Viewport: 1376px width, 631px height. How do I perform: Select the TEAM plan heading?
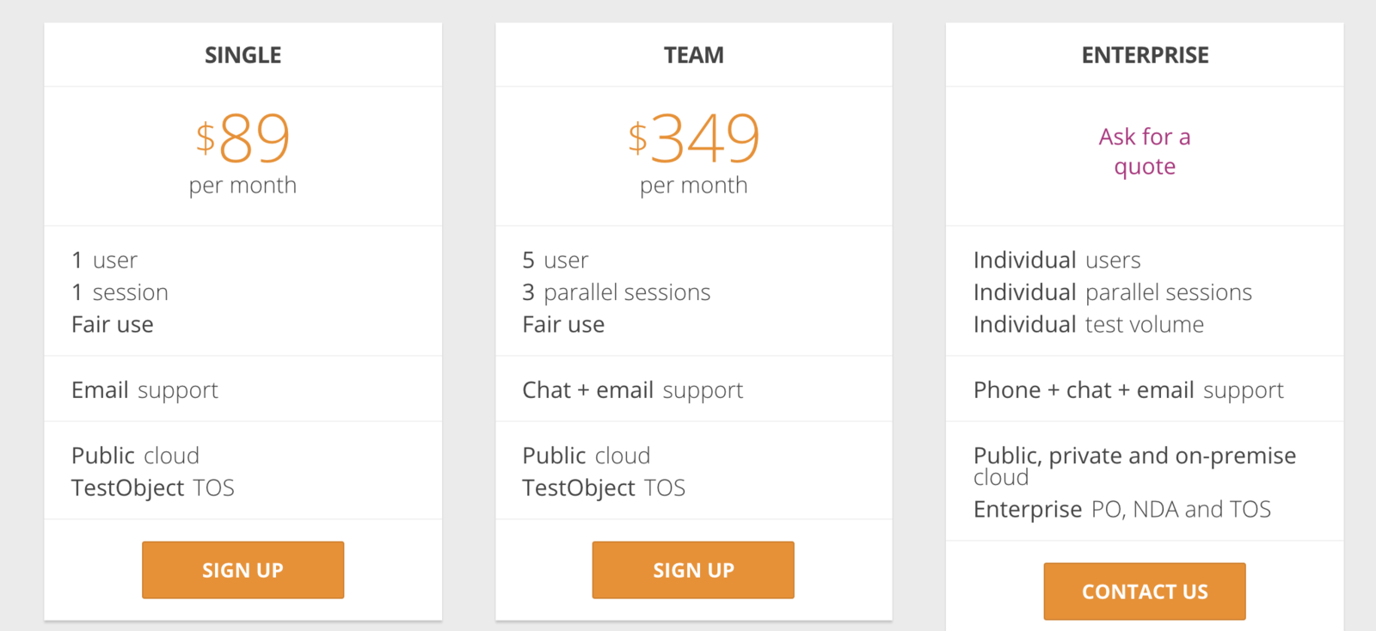693,55
